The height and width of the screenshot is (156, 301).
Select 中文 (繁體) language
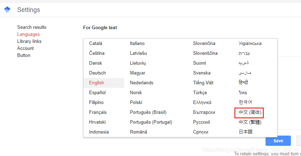click(x=250, y=122)
